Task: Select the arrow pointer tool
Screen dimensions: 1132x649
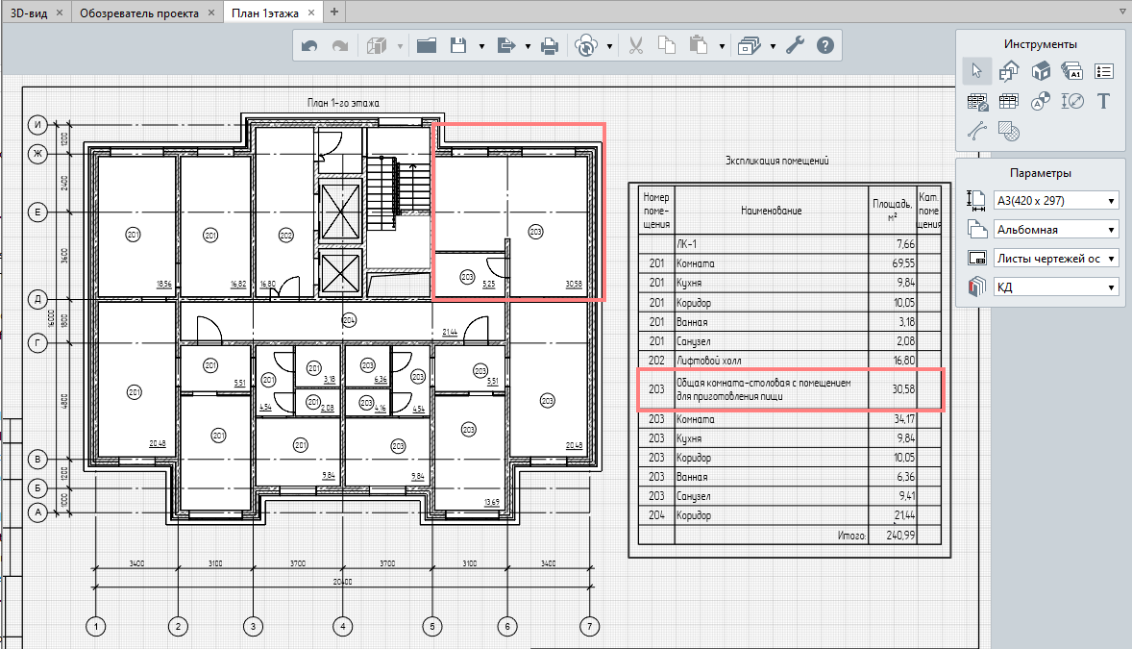Action: coord(977,71)
